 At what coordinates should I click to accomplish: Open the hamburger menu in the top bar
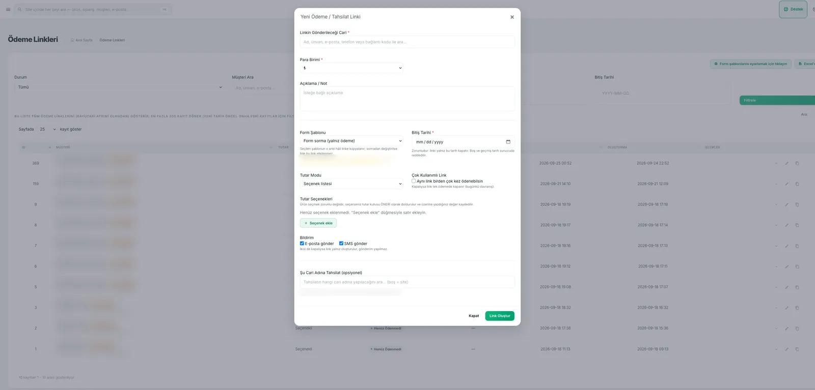tap(8, 9)
